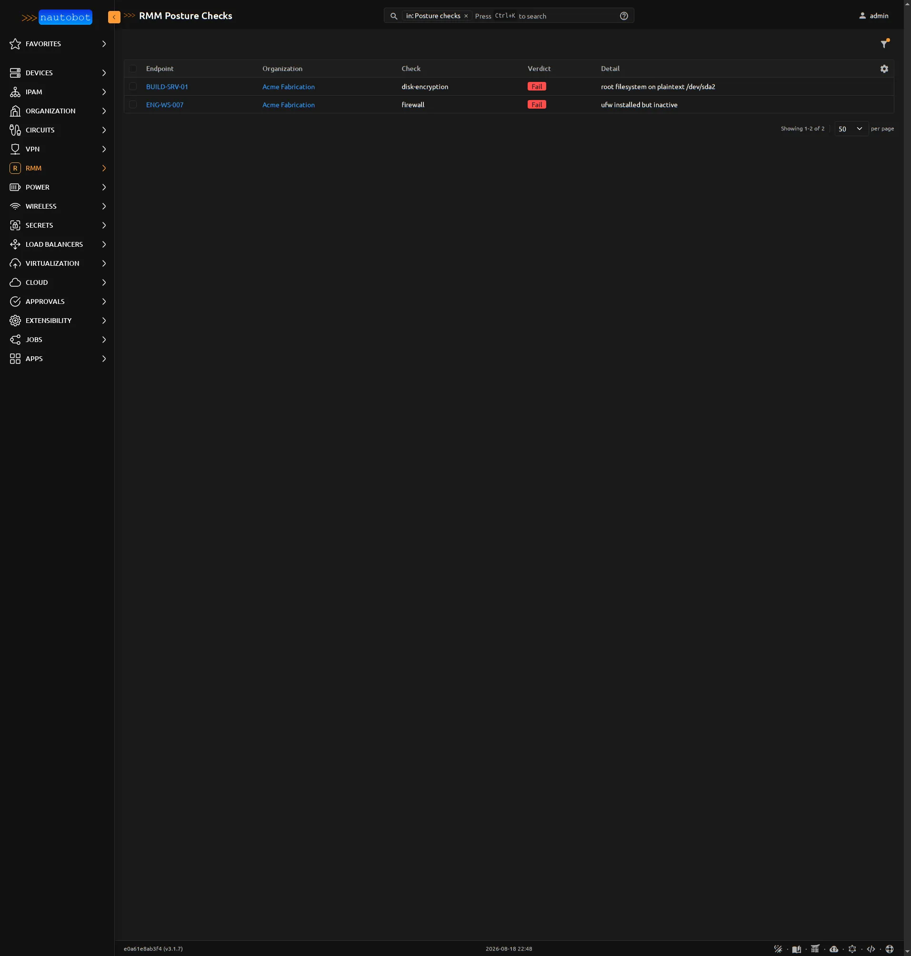Viewport: 911px width, 956px height.
Task: Open the Load Balancers sidebar menu
Action: pyautogui.click(x=57, y=244)
